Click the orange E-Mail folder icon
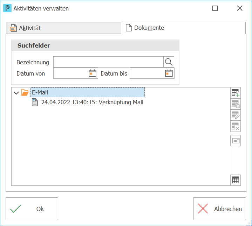This screenshot has height=226, width=252. click(25, 93)
